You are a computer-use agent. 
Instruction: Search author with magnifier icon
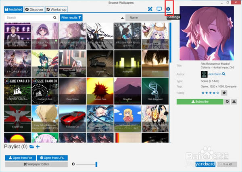pyautogui.click(x=223, y=74)
